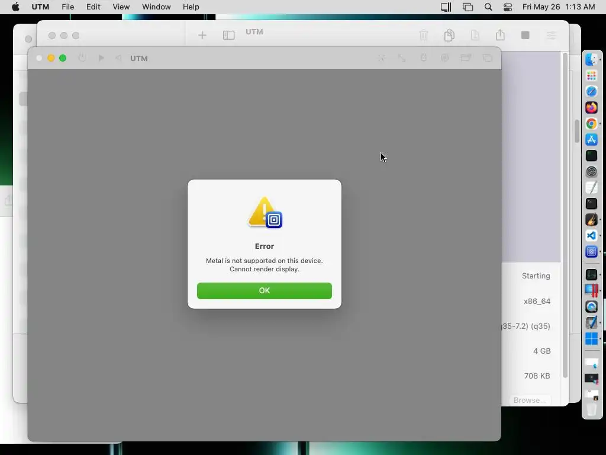This screenshot has height=455, width=606.
Task: Click the VM window restart triangle icon
Action: point(118,58)
